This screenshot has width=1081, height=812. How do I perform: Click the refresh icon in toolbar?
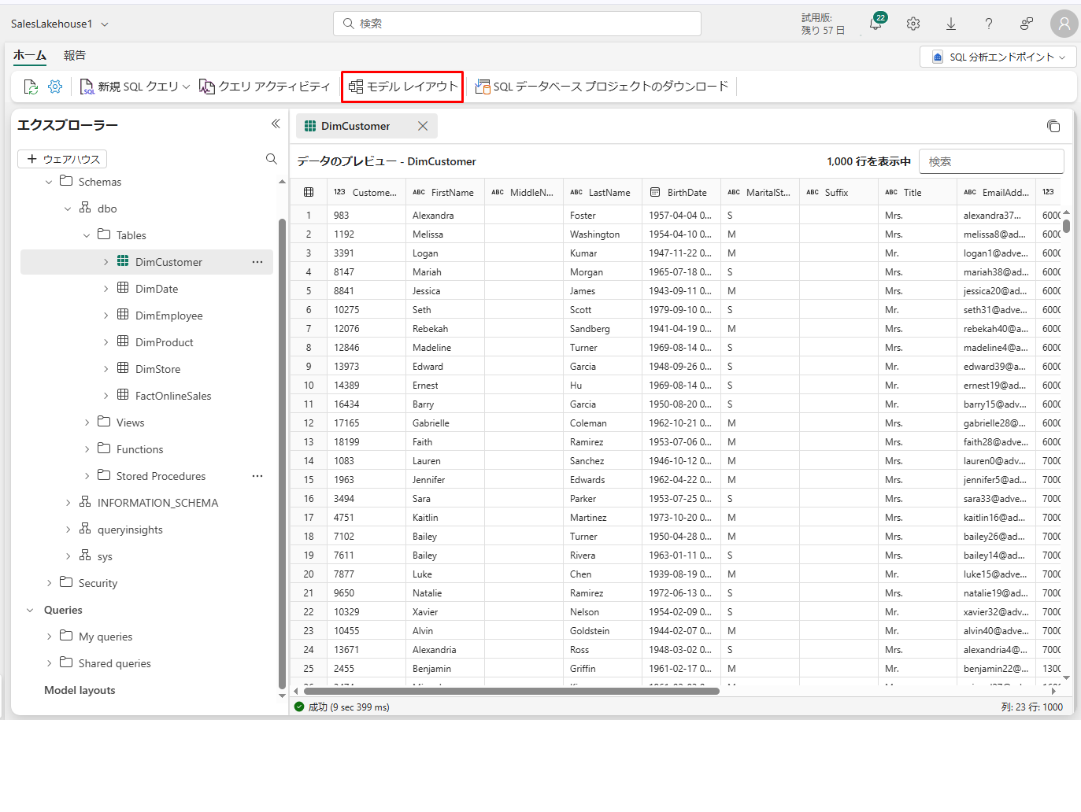[x=31, y=87]
